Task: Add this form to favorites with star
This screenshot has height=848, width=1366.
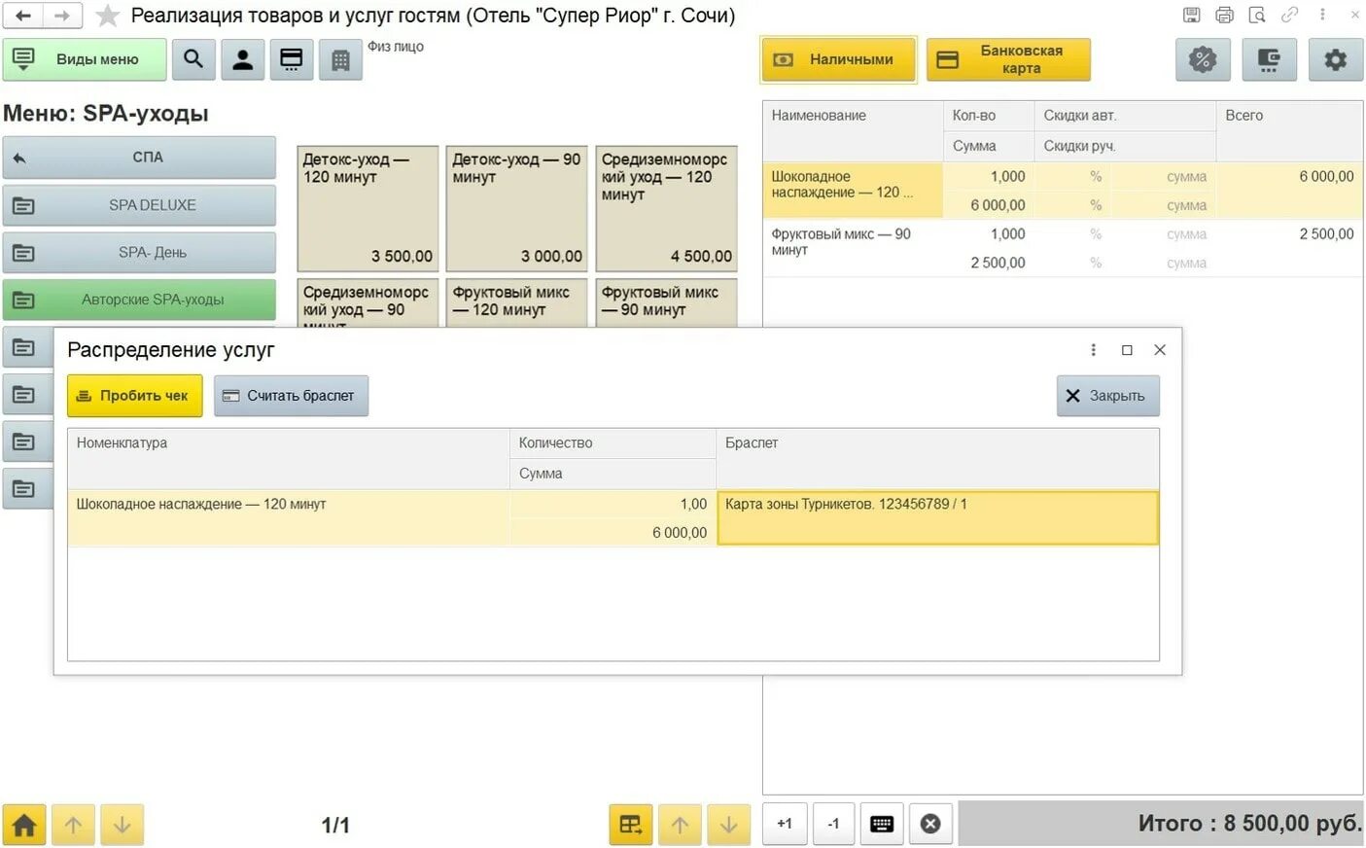Action: [x=107, y=16]
